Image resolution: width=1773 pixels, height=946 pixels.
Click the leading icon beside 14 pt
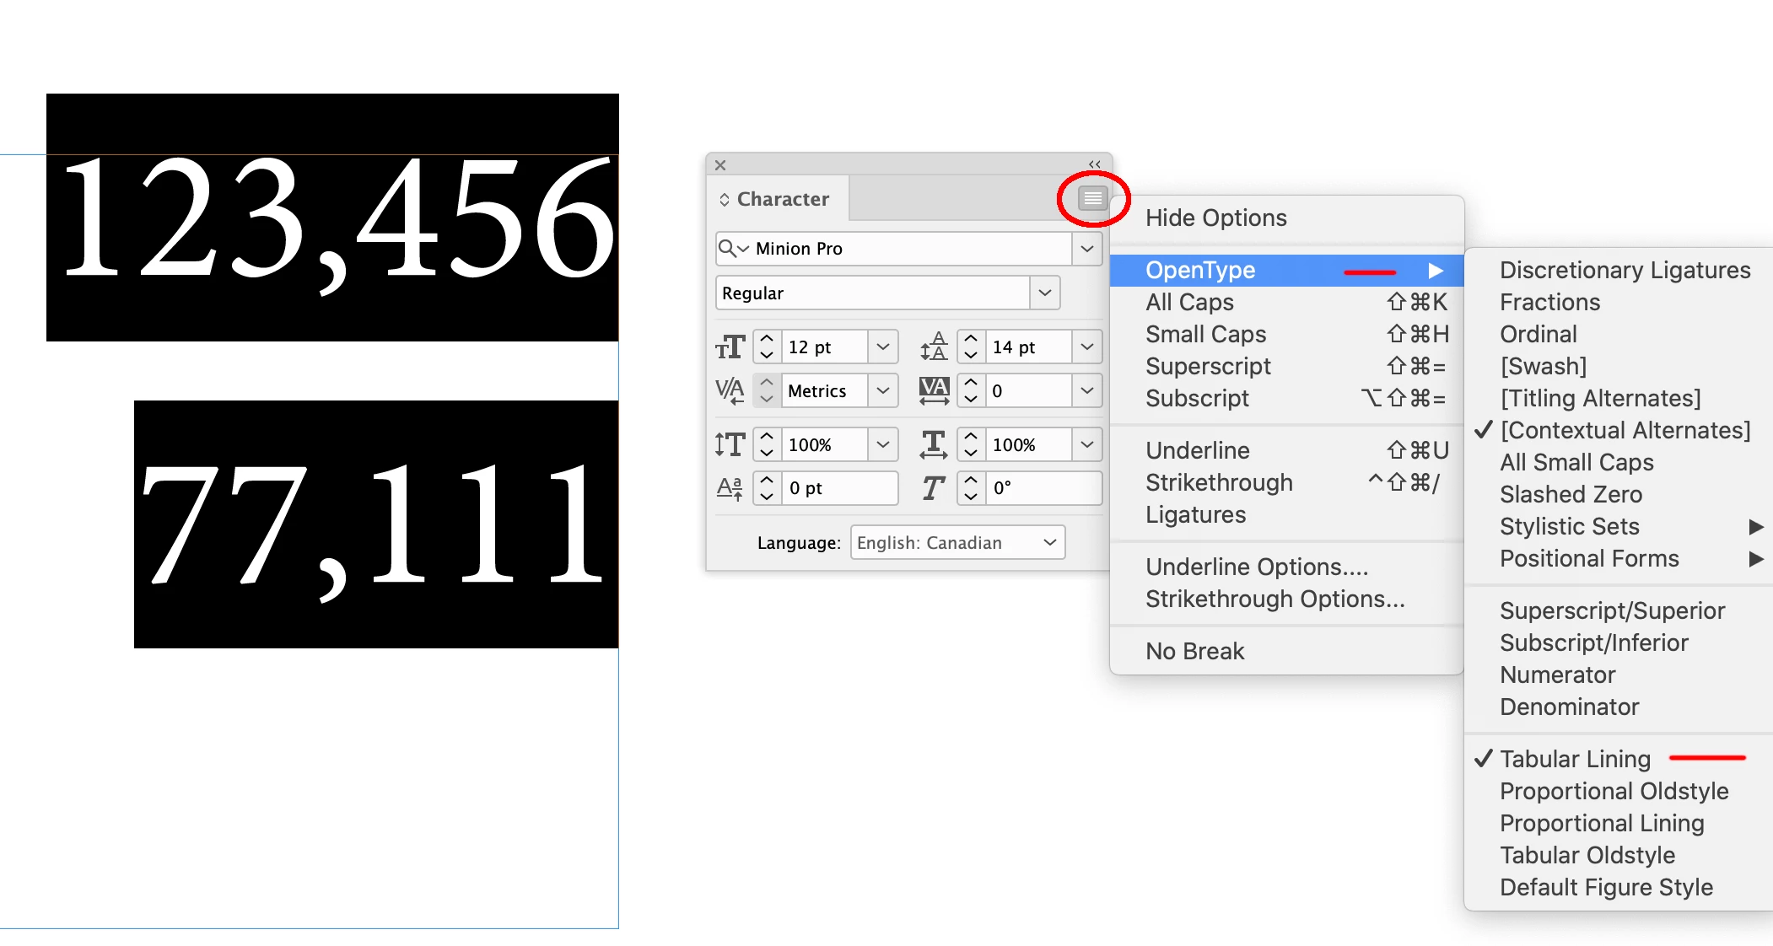pos(934,347)
